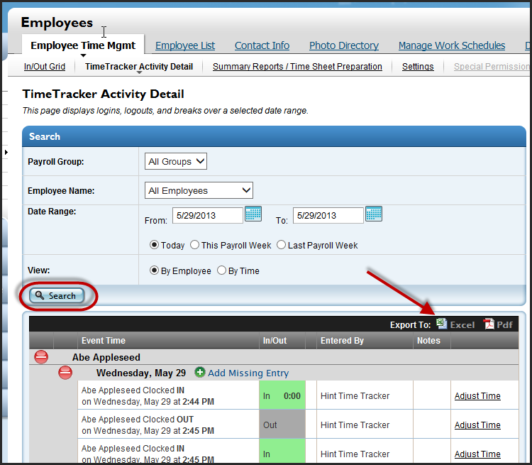Open Summary Reports / Time Sheet Preparation
The image size is (532, 465).
click(x=297, y=67)
